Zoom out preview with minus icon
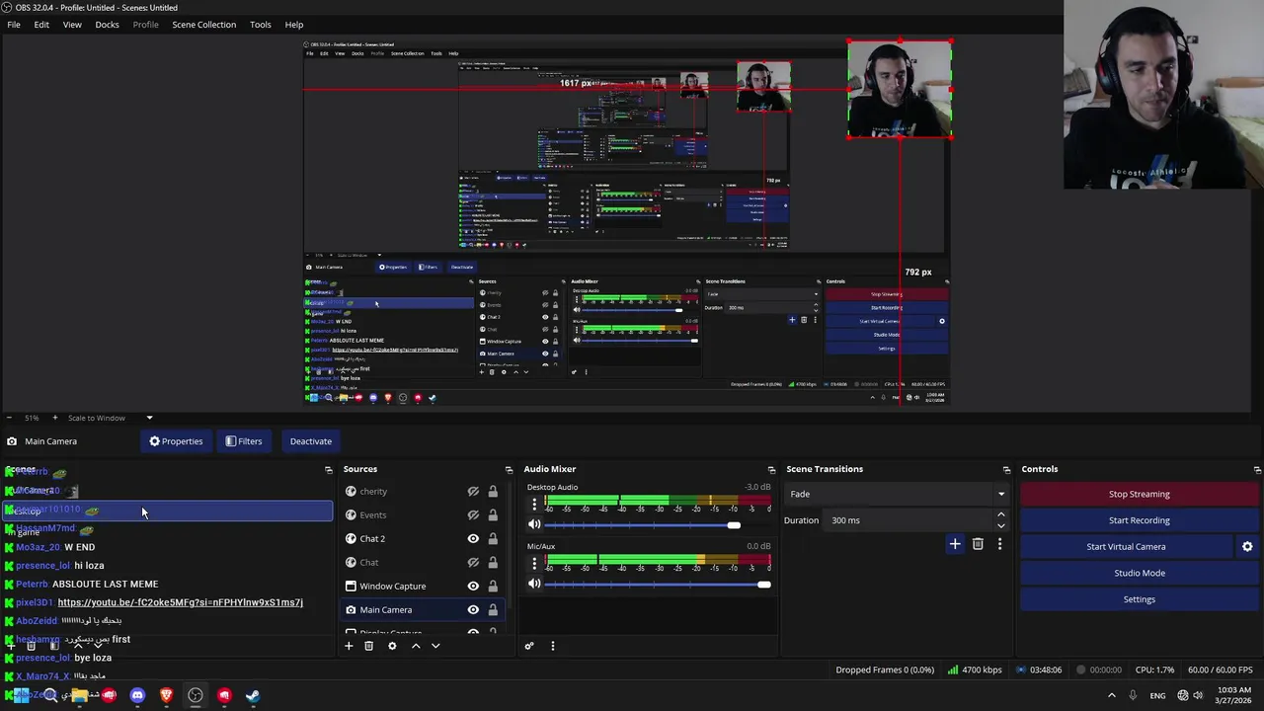Image resolution: width=1264 pixels, height=711 pixels. [9, 418]
